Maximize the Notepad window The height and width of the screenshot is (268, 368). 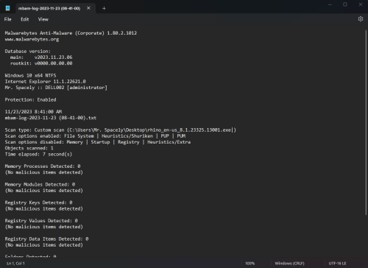click(x=345, y=4)
